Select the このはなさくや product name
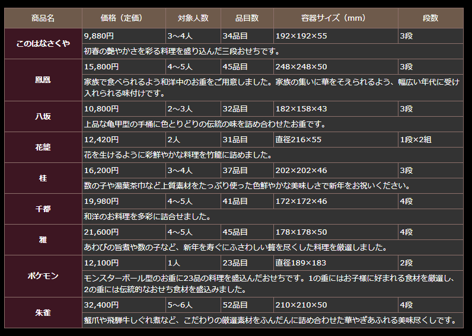This screenshot has height=336, width=472. point(43,44)
